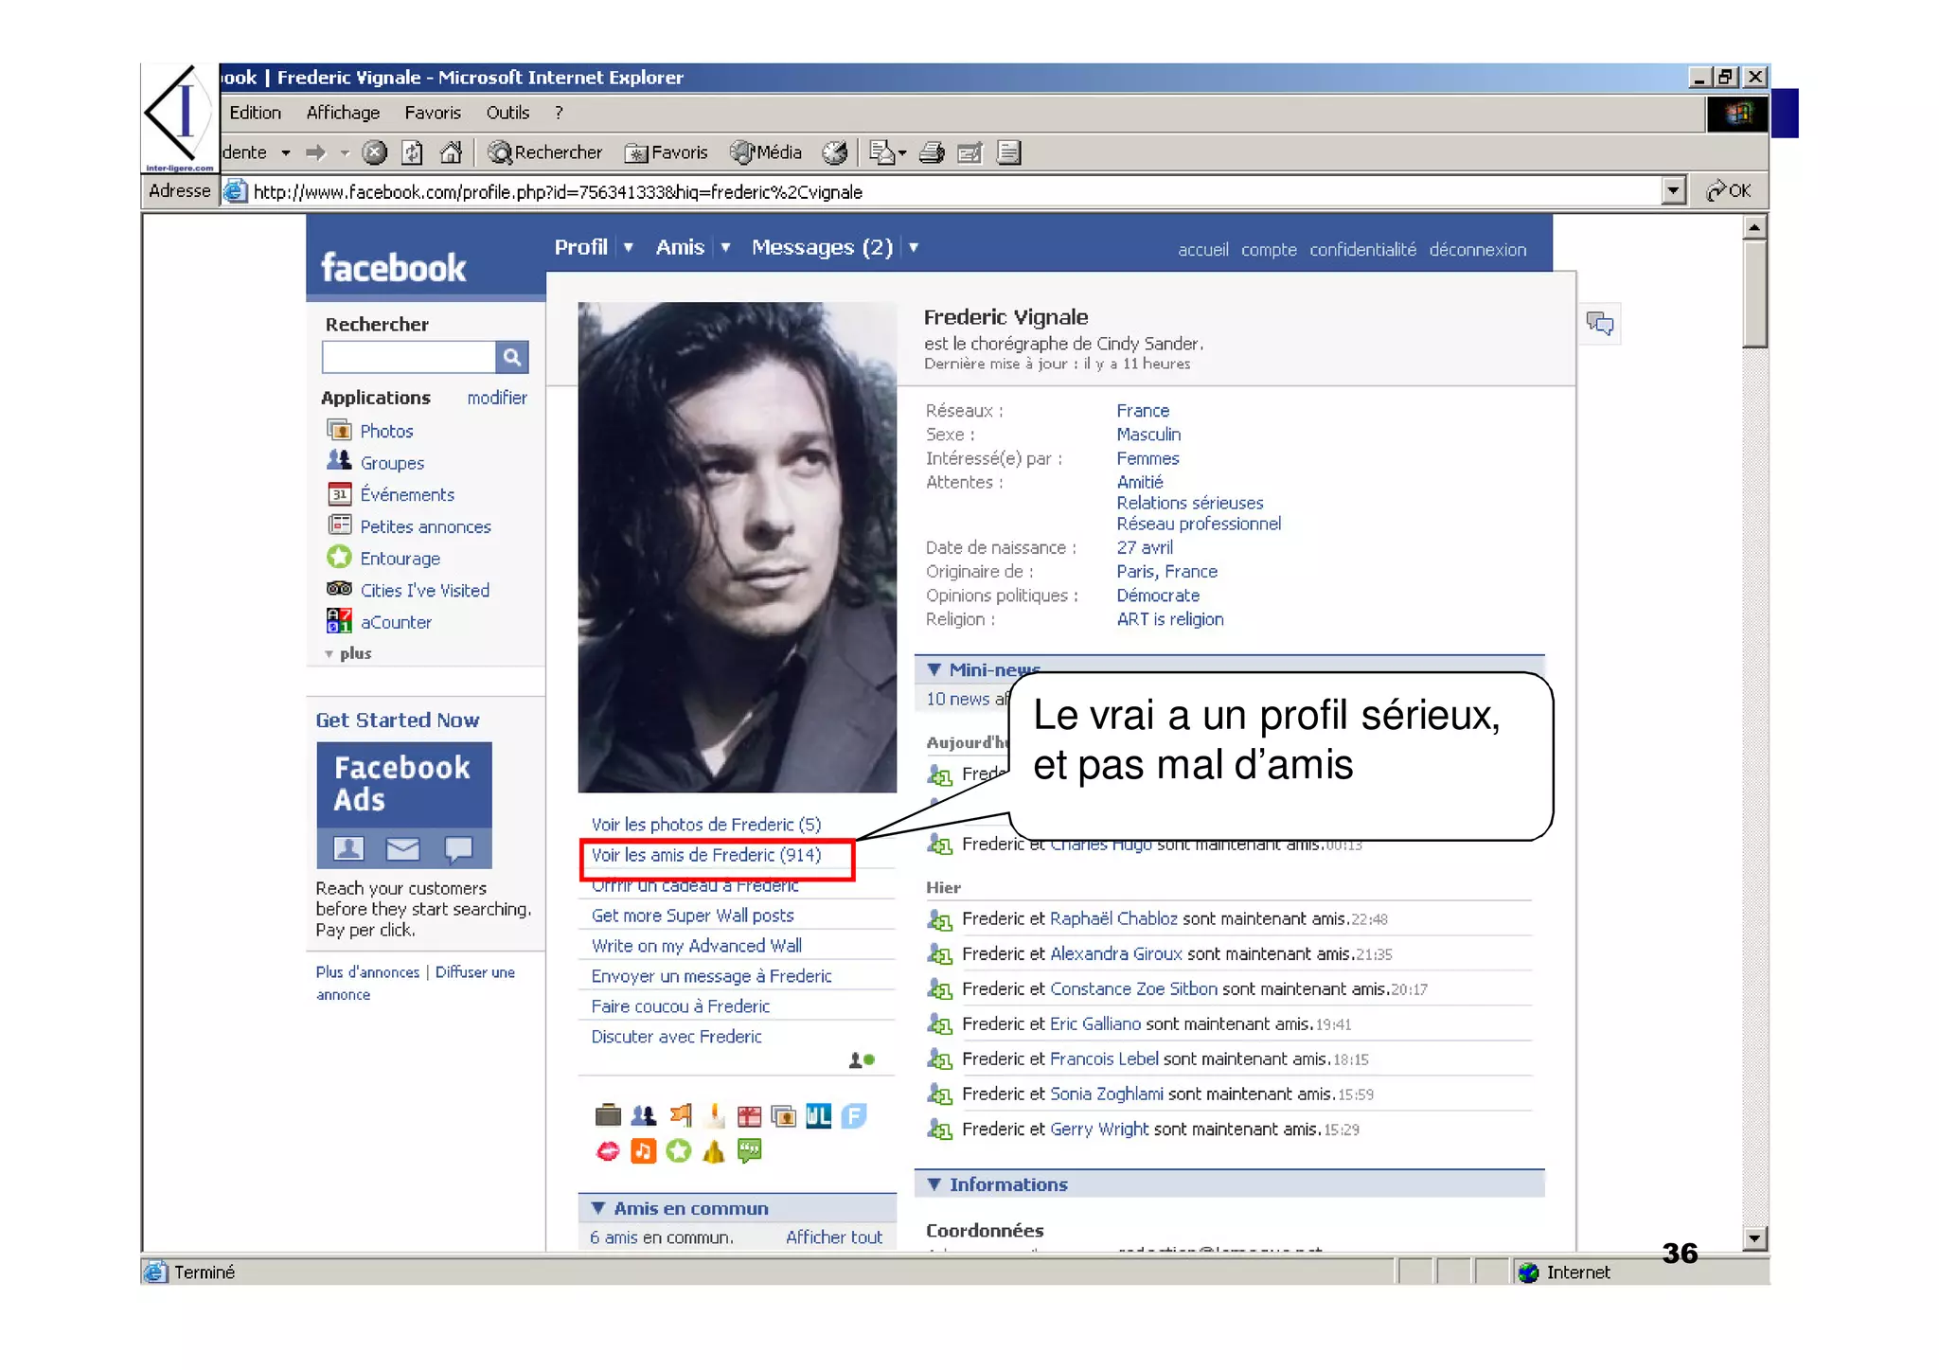
Task: Collapse the Informations section
Action: (934, 1184)
